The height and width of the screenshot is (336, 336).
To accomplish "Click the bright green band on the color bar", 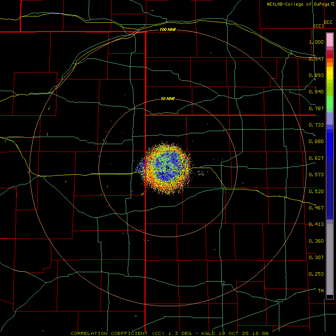I will coord(330,102).
